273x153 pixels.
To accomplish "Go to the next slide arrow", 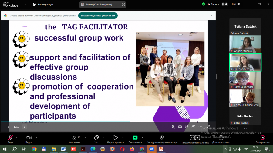I will click(24, 127).
